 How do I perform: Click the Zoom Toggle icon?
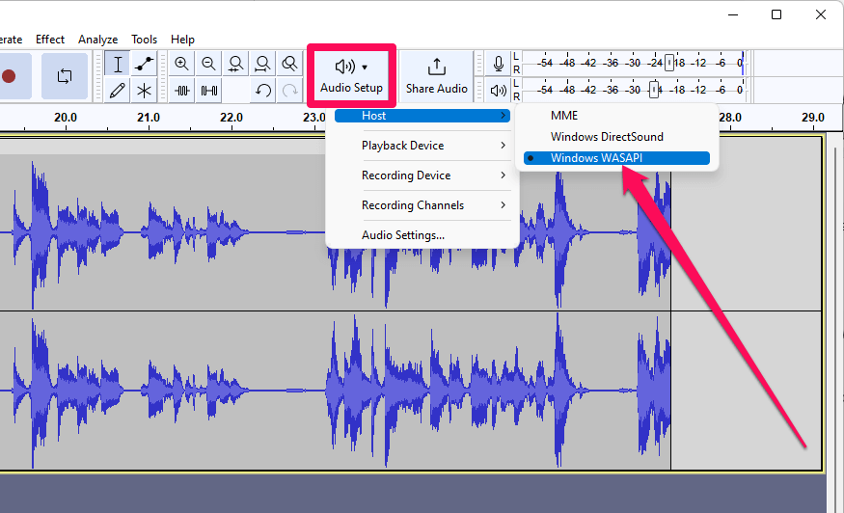point(289,64)
